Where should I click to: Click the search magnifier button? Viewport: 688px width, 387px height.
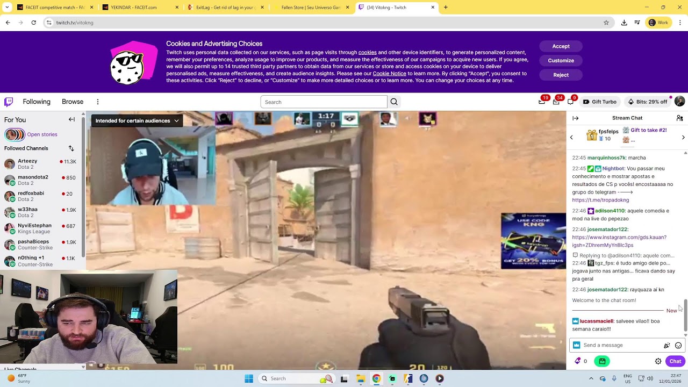pos(394,102)
